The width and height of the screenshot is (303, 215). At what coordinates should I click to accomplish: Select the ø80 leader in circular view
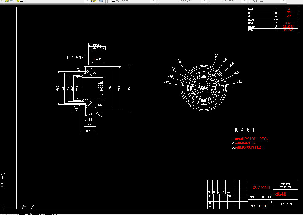(216, 55)
